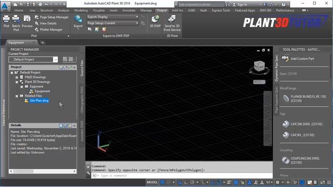Open Plotter Manager
This screenshot has height=187, width=333.
[48, 30]
